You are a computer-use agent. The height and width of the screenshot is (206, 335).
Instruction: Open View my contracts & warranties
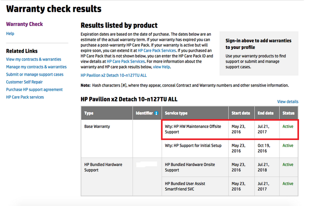33,59
